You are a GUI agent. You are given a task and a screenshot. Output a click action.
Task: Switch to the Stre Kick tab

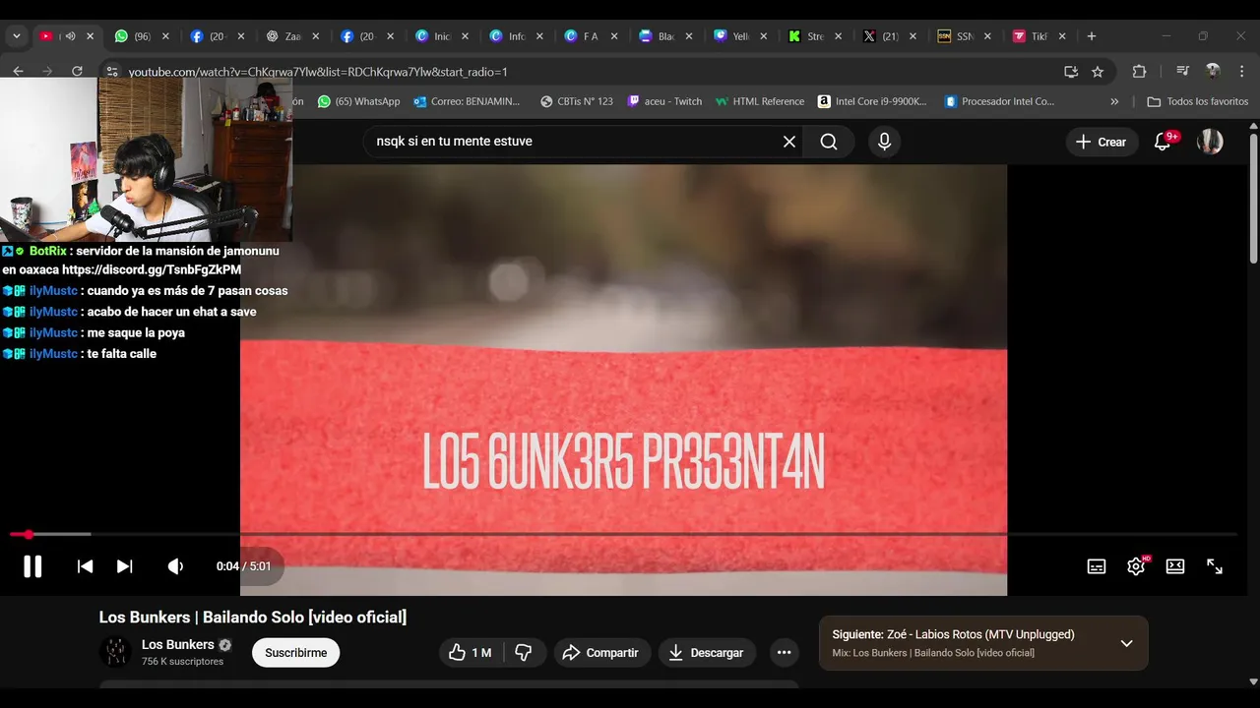tap(814, 36)
